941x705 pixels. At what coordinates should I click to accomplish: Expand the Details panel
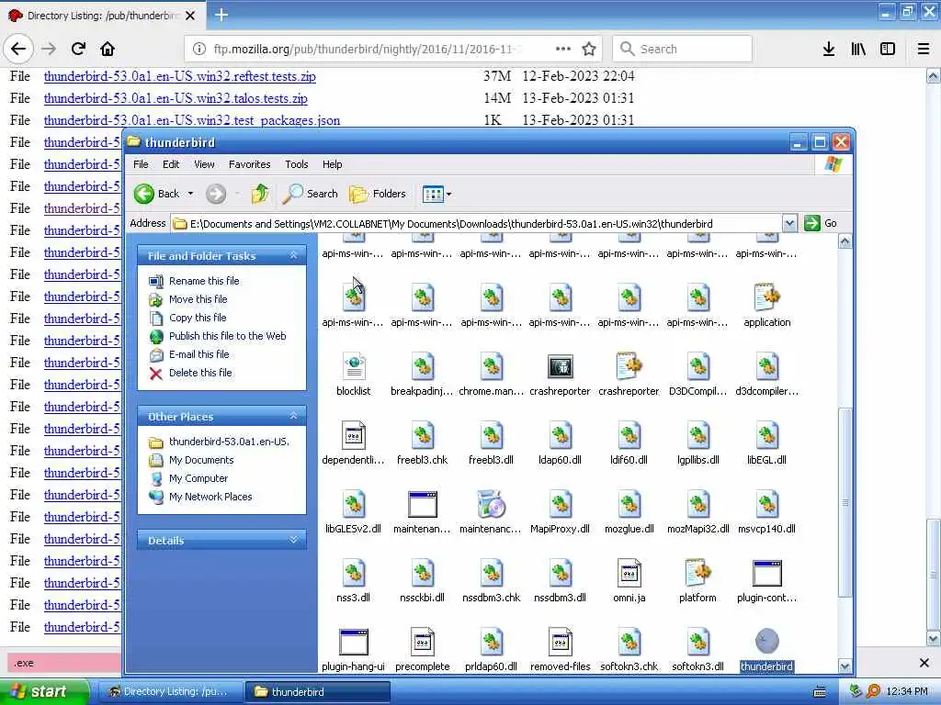pos(293,540)
